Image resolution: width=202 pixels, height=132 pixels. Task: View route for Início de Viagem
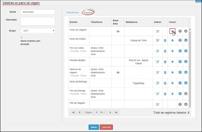point(118,31)
